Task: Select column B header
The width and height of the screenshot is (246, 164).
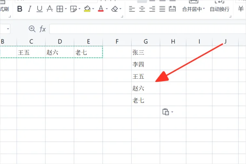Action: coord(8,41)
